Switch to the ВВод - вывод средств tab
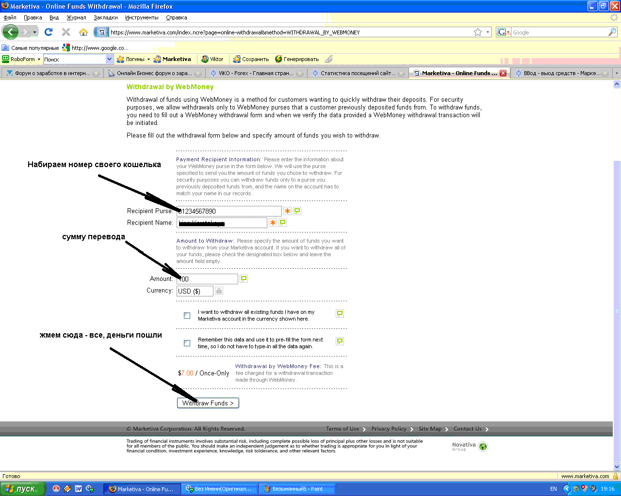The width and height of the screenshot is (621, 496). coord(561,73)
